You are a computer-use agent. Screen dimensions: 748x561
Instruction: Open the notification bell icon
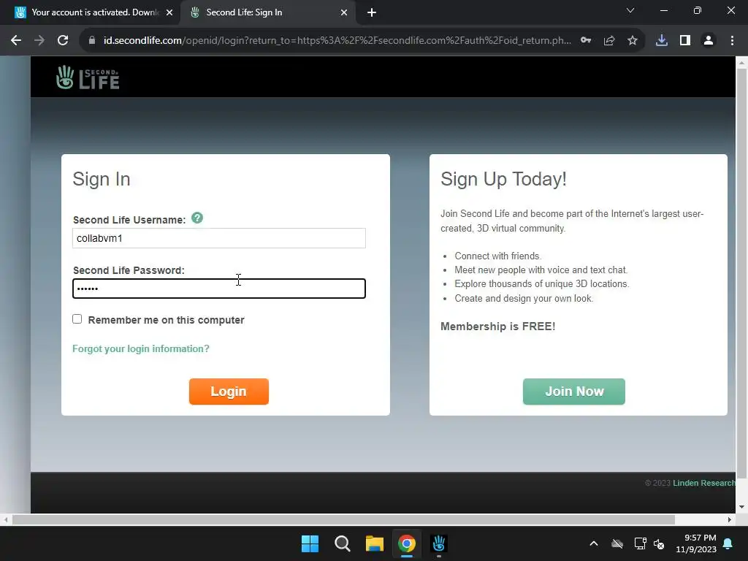click(728, 543)
